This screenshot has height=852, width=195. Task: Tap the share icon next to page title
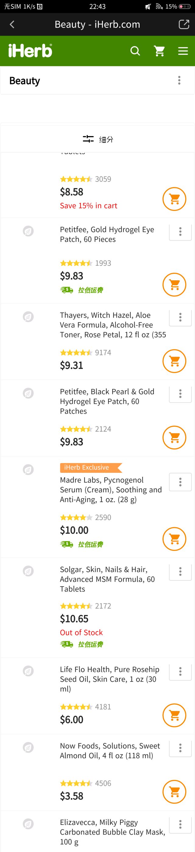[184, 24]
